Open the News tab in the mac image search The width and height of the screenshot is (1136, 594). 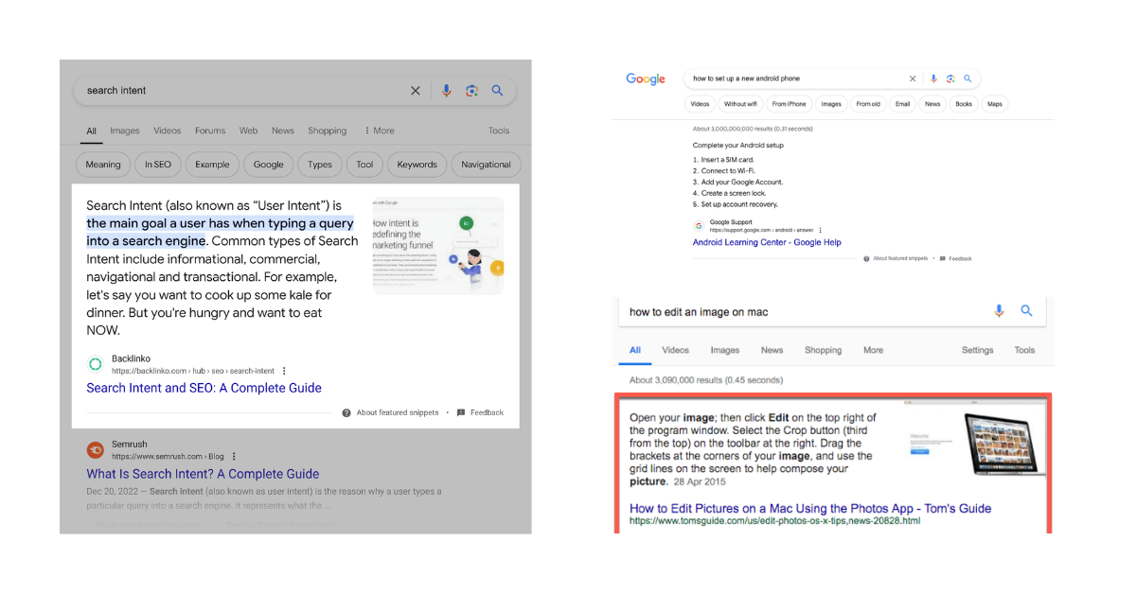pyautogui.click(x=772, y=350)
